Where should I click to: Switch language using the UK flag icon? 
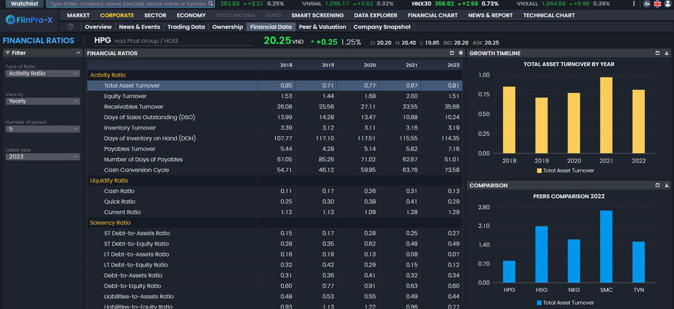pyautogui.click(x=657, y=4)
